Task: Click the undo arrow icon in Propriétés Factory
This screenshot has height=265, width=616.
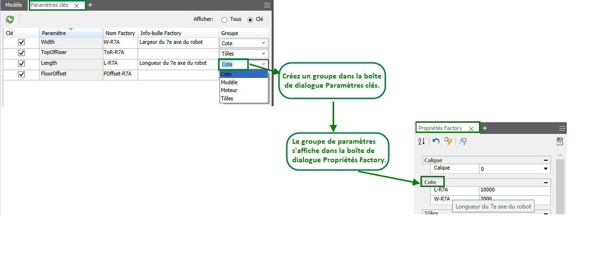Action: (x=436, y=141)
